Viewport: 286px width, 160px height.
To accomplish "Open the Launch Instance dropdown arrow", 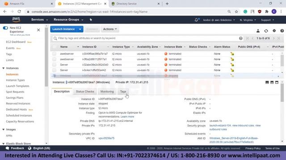I will click(80, 29).
